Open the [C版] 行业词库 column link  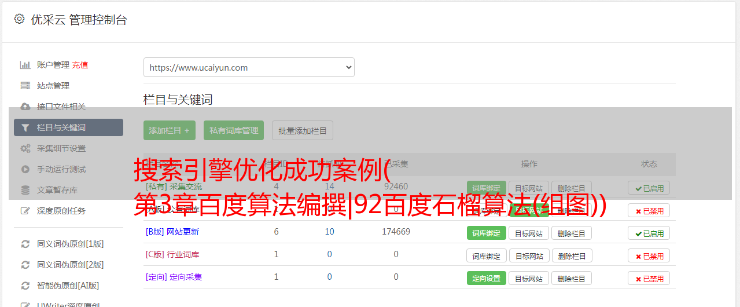pos(172,254)
